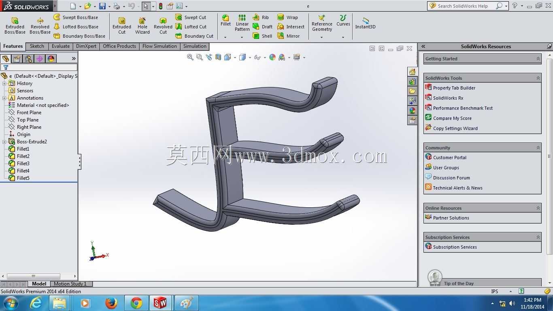
Task: Open the Motion Study 1 tab
Action: [x=70, y=284]
